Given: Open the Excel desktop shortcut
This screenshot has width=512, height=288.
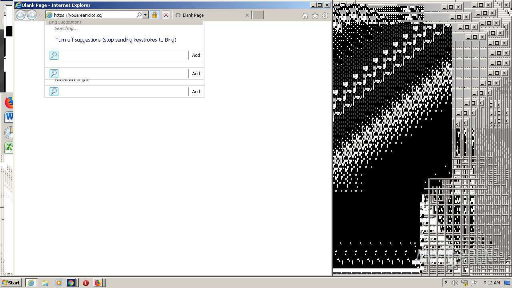Looking at the screenshot, I should click(9, 147).
